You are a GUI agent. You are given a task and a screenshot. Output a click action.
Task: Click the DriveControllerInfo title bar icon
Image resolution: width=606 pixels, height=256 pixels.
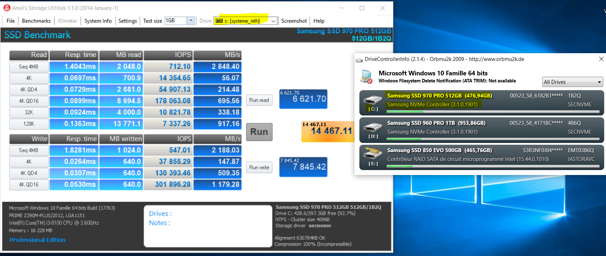[359, 60]
